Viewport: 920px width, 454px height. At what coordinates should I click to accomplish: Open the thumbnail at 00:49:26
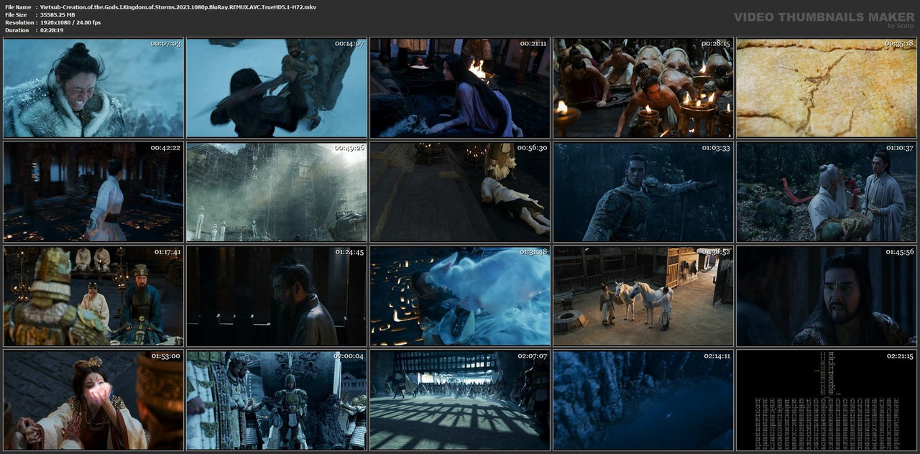point(277,192)
